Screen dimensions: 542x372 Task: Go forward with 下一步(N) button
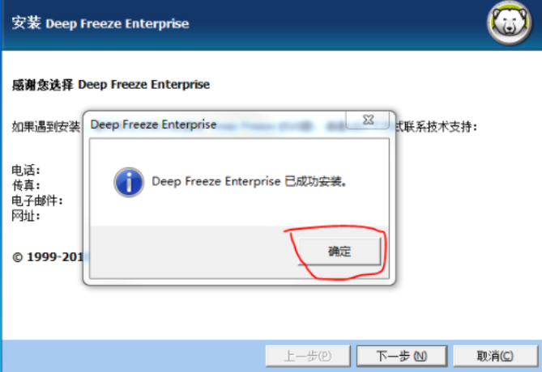tap(402, 356)
